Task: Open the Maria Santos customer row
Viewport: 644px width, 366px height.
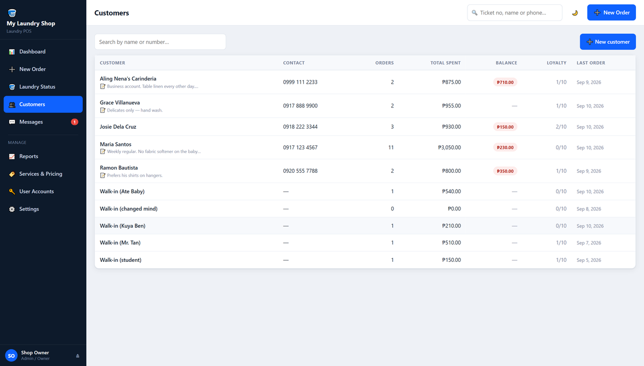Action: (x=365, y=148)
